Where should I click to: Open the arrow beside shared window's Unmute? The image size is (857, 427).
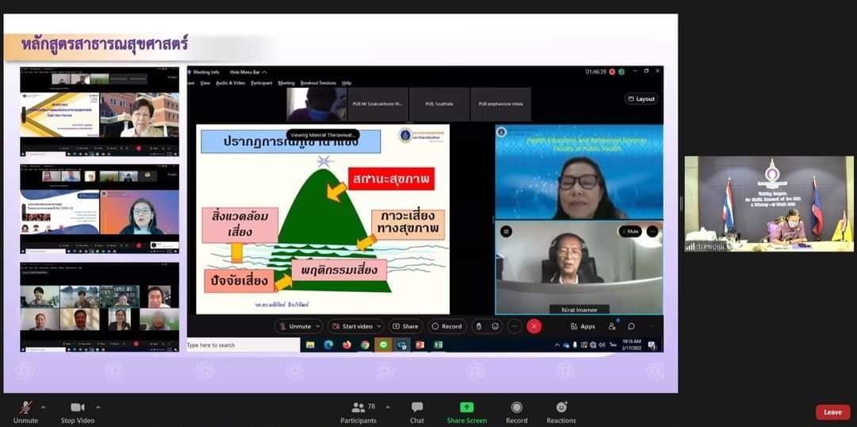coord(319,326)
